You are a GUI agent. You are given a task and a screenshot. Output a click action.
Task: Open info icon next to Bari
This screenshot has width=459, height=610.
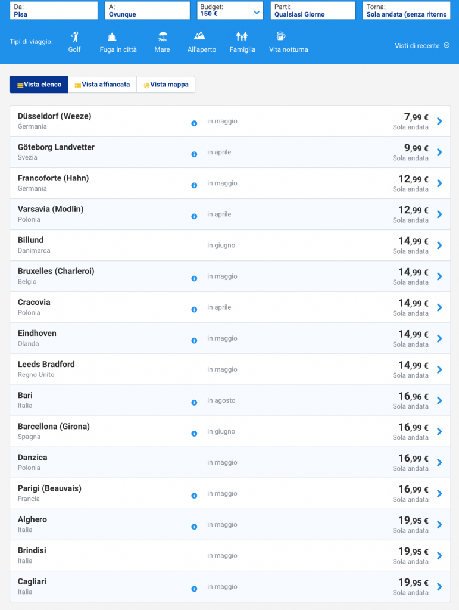tap(194, 403)
